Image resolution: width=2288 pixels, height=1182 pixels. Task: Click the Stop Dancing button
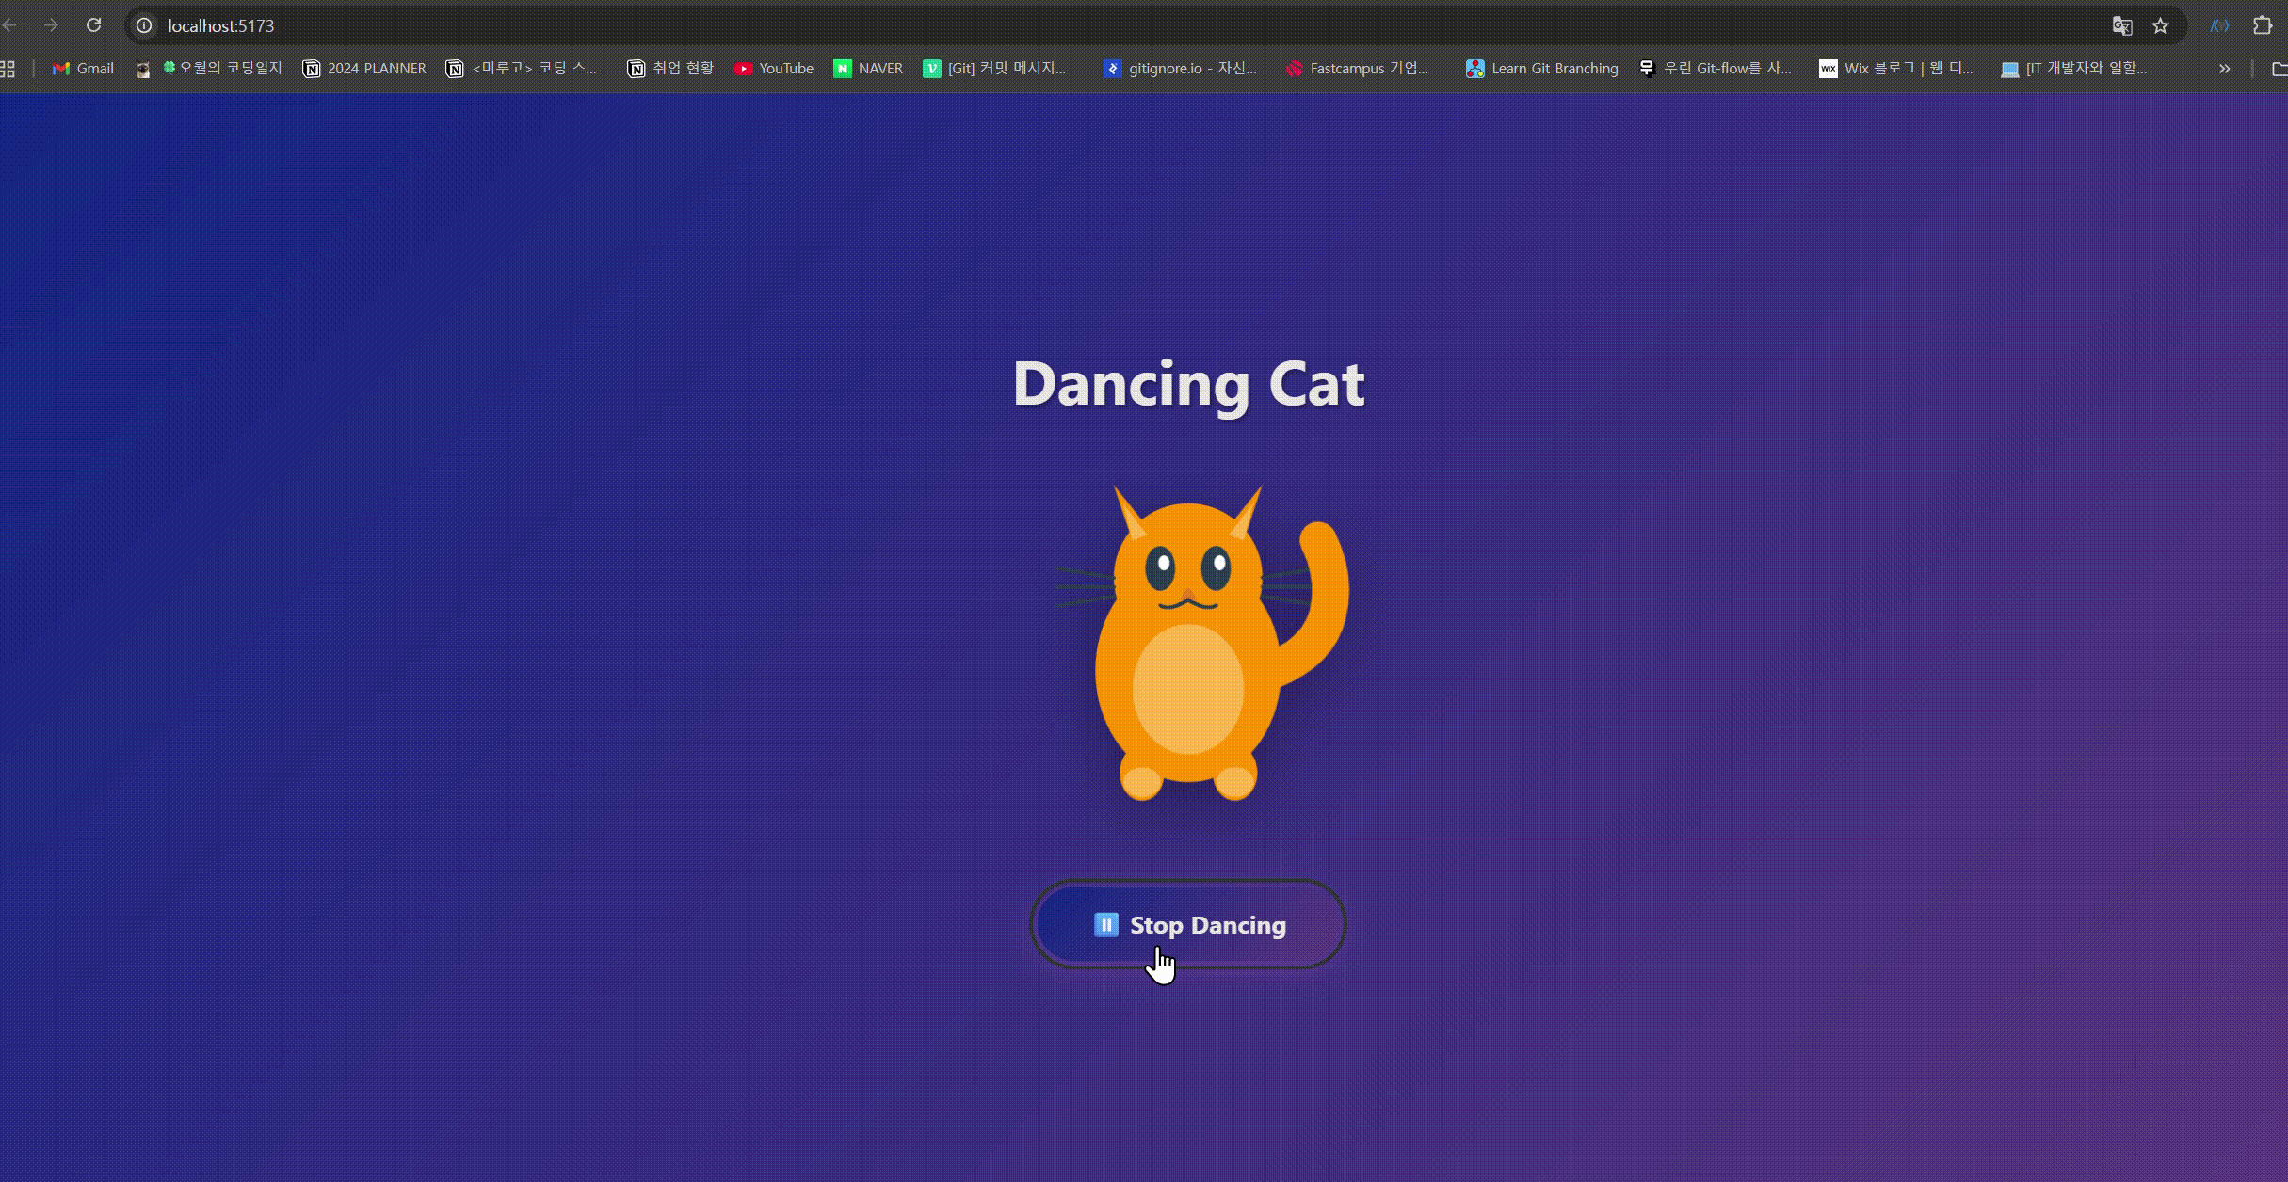click(x=1188, y=924)
